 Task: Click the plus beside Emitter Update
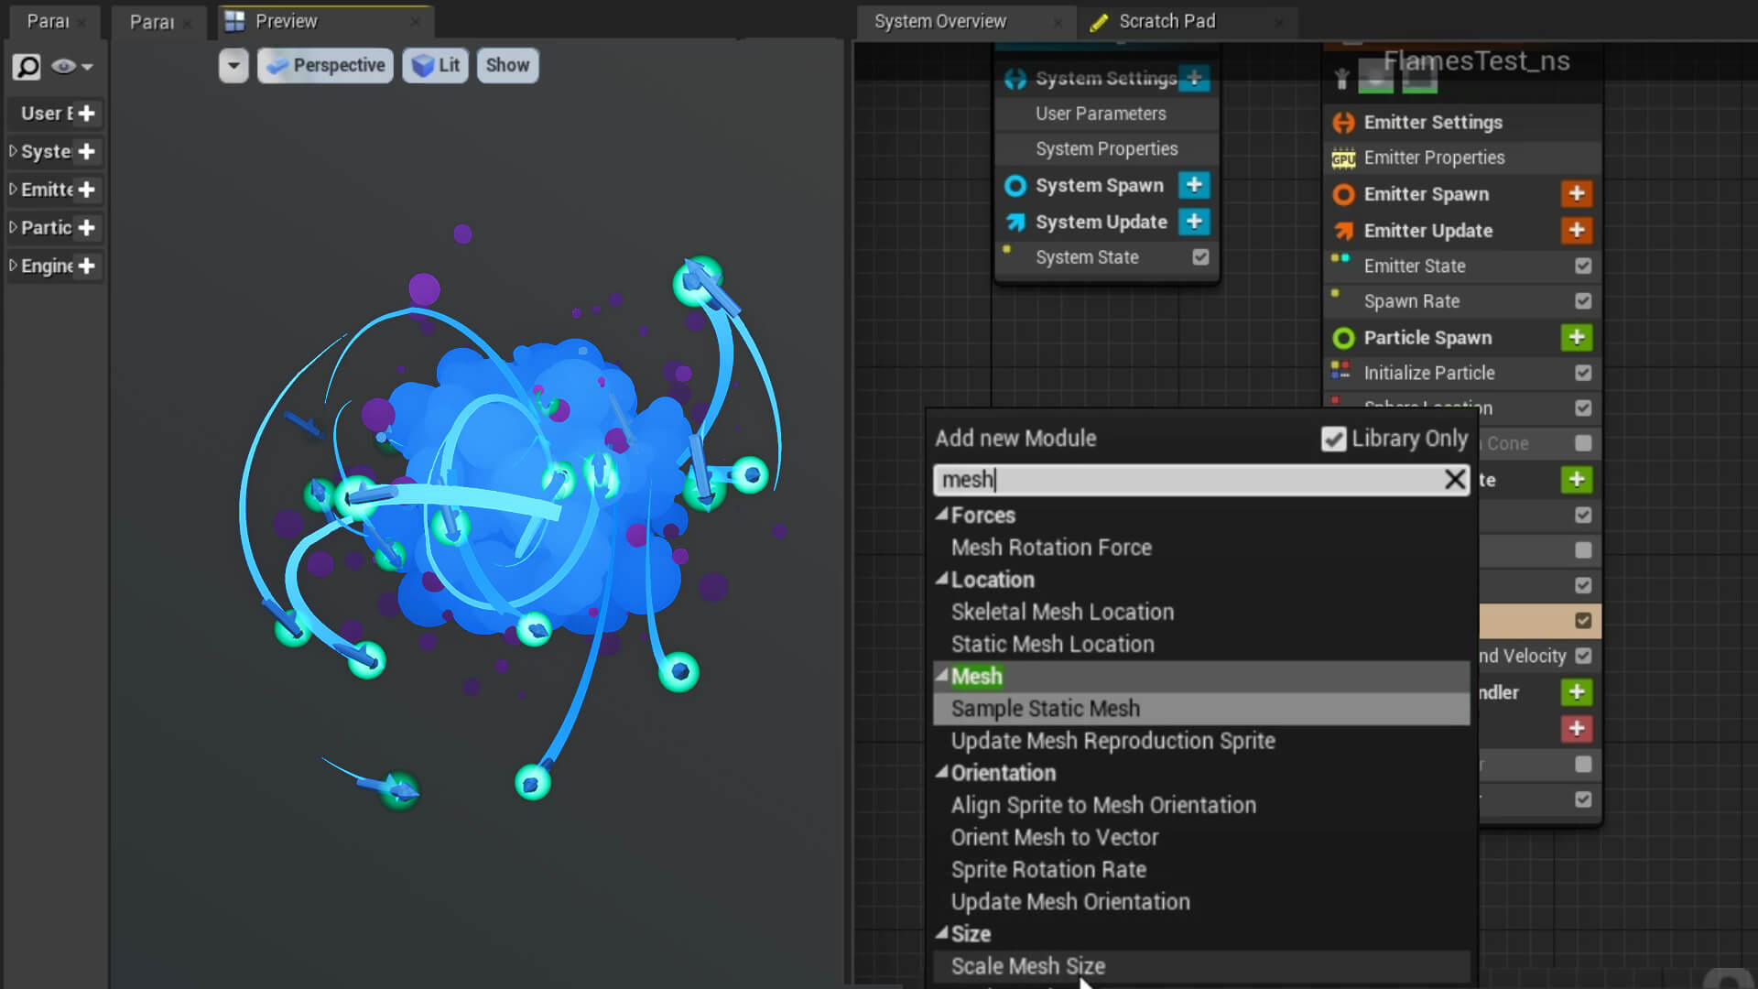pos(1576,230)
